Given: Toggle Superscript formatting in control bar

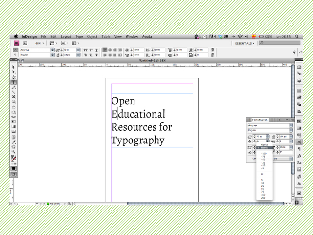Looking at the screenshot, I should pos(91,50).
